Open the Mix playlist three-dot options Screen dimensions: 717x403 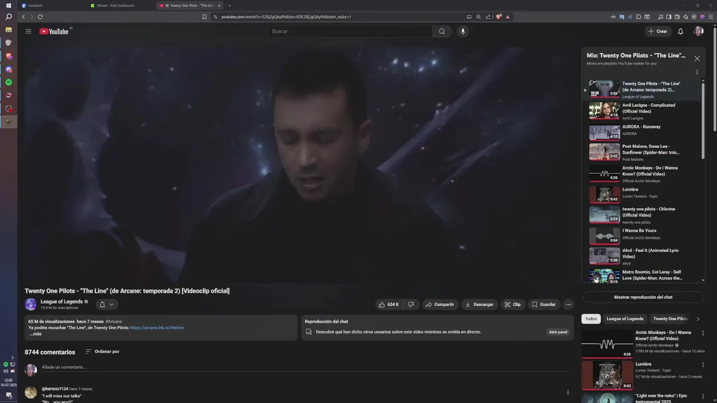(x=697, y=72)
